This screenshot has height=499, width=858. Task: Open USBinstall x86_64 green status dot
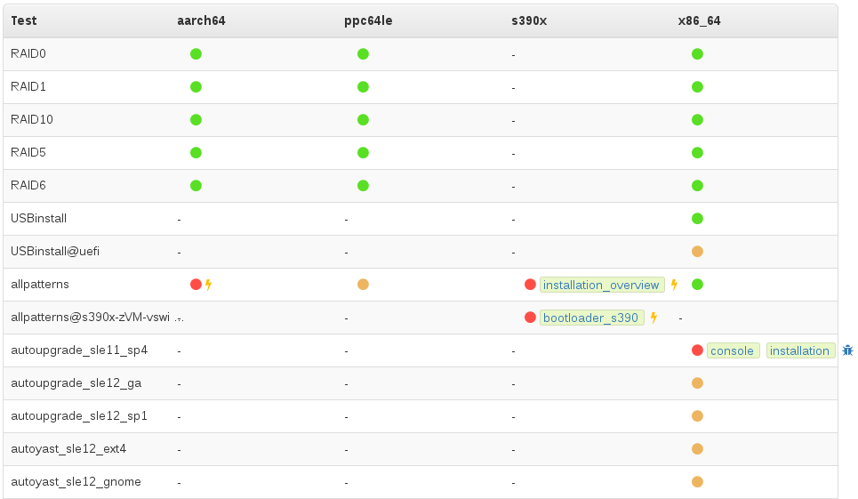697,219
